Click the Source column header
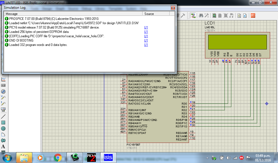This screenshot has height=163, width=278. pyautogui.click(x=156, y=14)
